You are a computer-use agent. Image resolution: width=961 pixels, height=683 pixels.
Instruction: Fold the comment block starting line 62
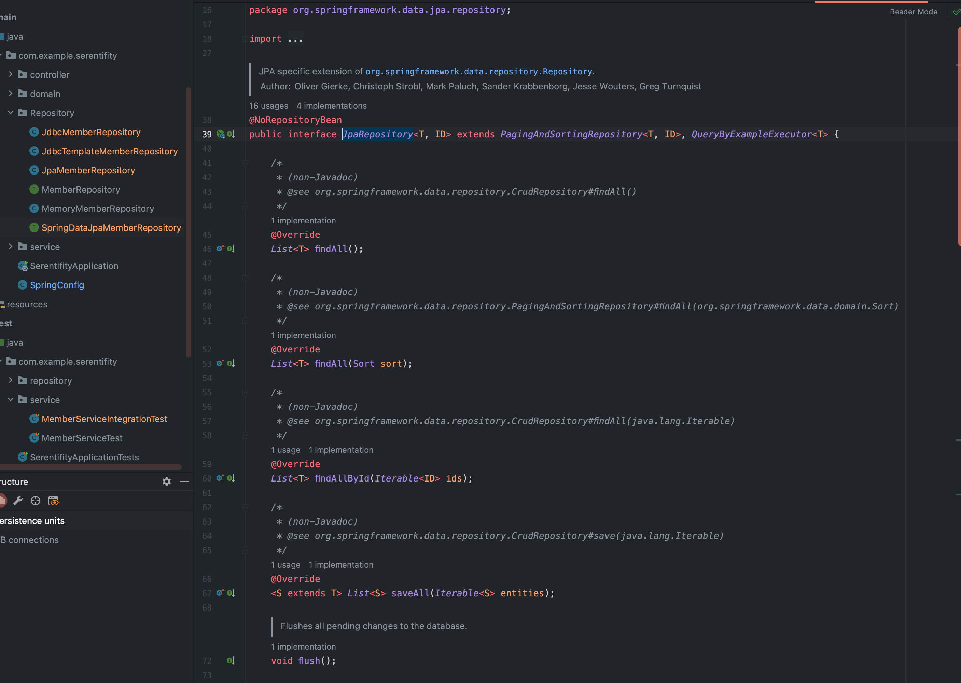[245, 507]
